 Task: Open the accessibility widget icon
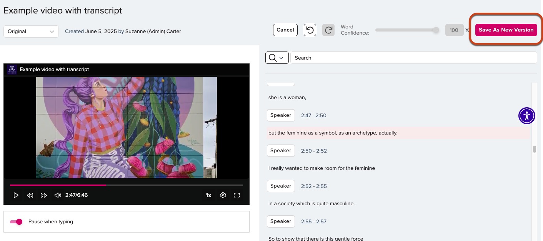(x=526, y=115)
